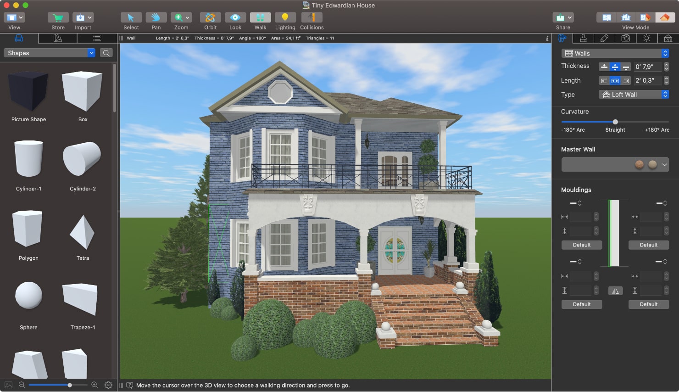Open the Pan tool
679x392 pixels.
(x=156, y=18)
